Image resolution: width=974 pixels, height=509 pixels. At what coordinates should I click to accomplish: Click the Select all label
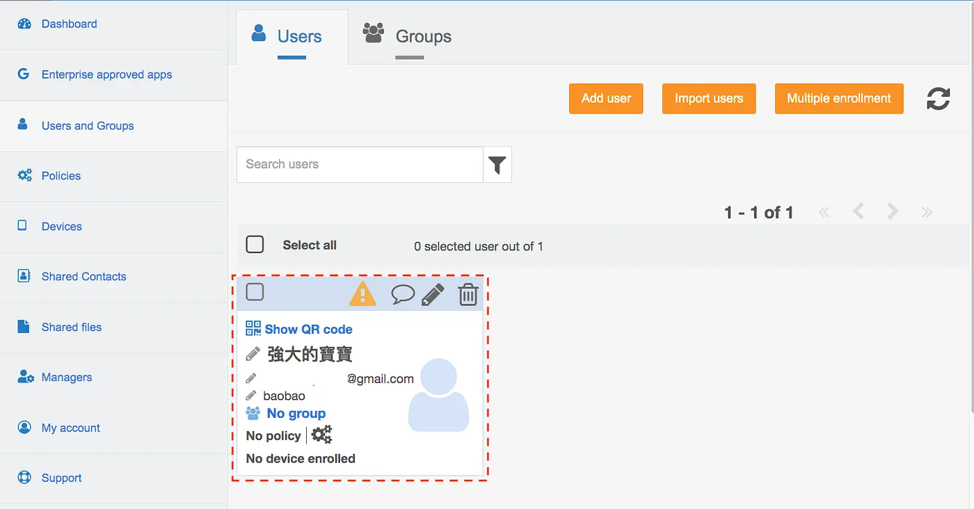pos(310,245)
